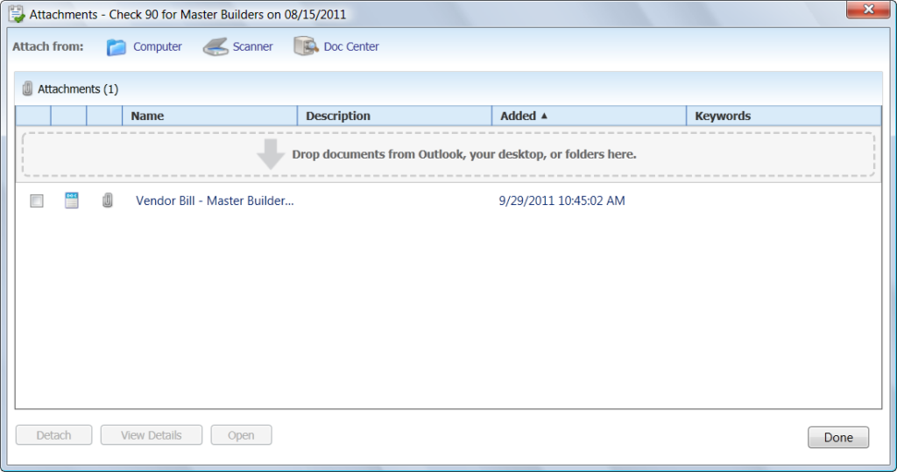
Task: Click the DOC file type icon in row
Action: coord(72,201)
